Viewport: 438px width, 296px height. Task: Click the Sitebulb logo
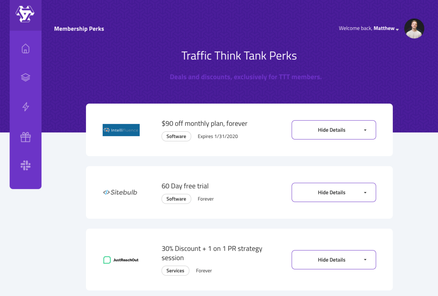point(120,192)
